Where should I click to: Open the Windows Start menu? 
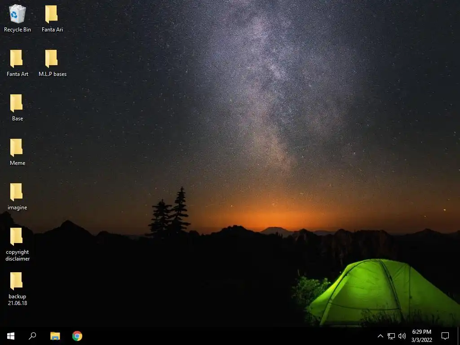[11, 336]
